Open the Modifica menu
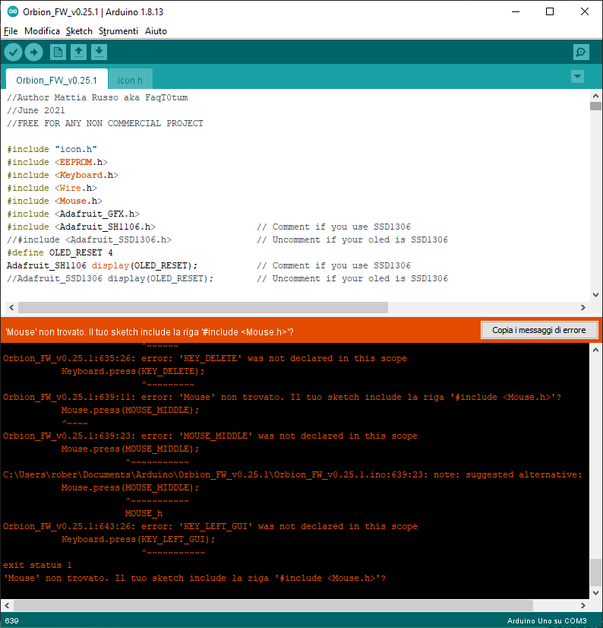The height and width of the screenshot is (628, 603). 42,31
